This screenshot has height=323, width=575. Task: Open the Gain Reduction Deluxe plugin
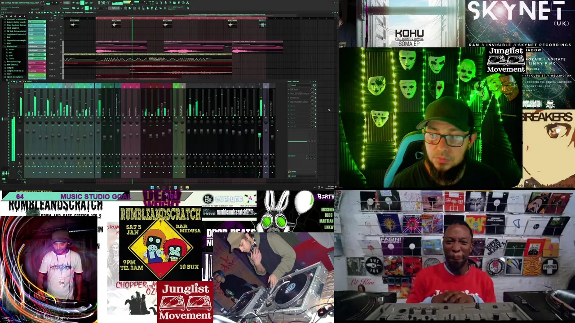tap(299, 102)
